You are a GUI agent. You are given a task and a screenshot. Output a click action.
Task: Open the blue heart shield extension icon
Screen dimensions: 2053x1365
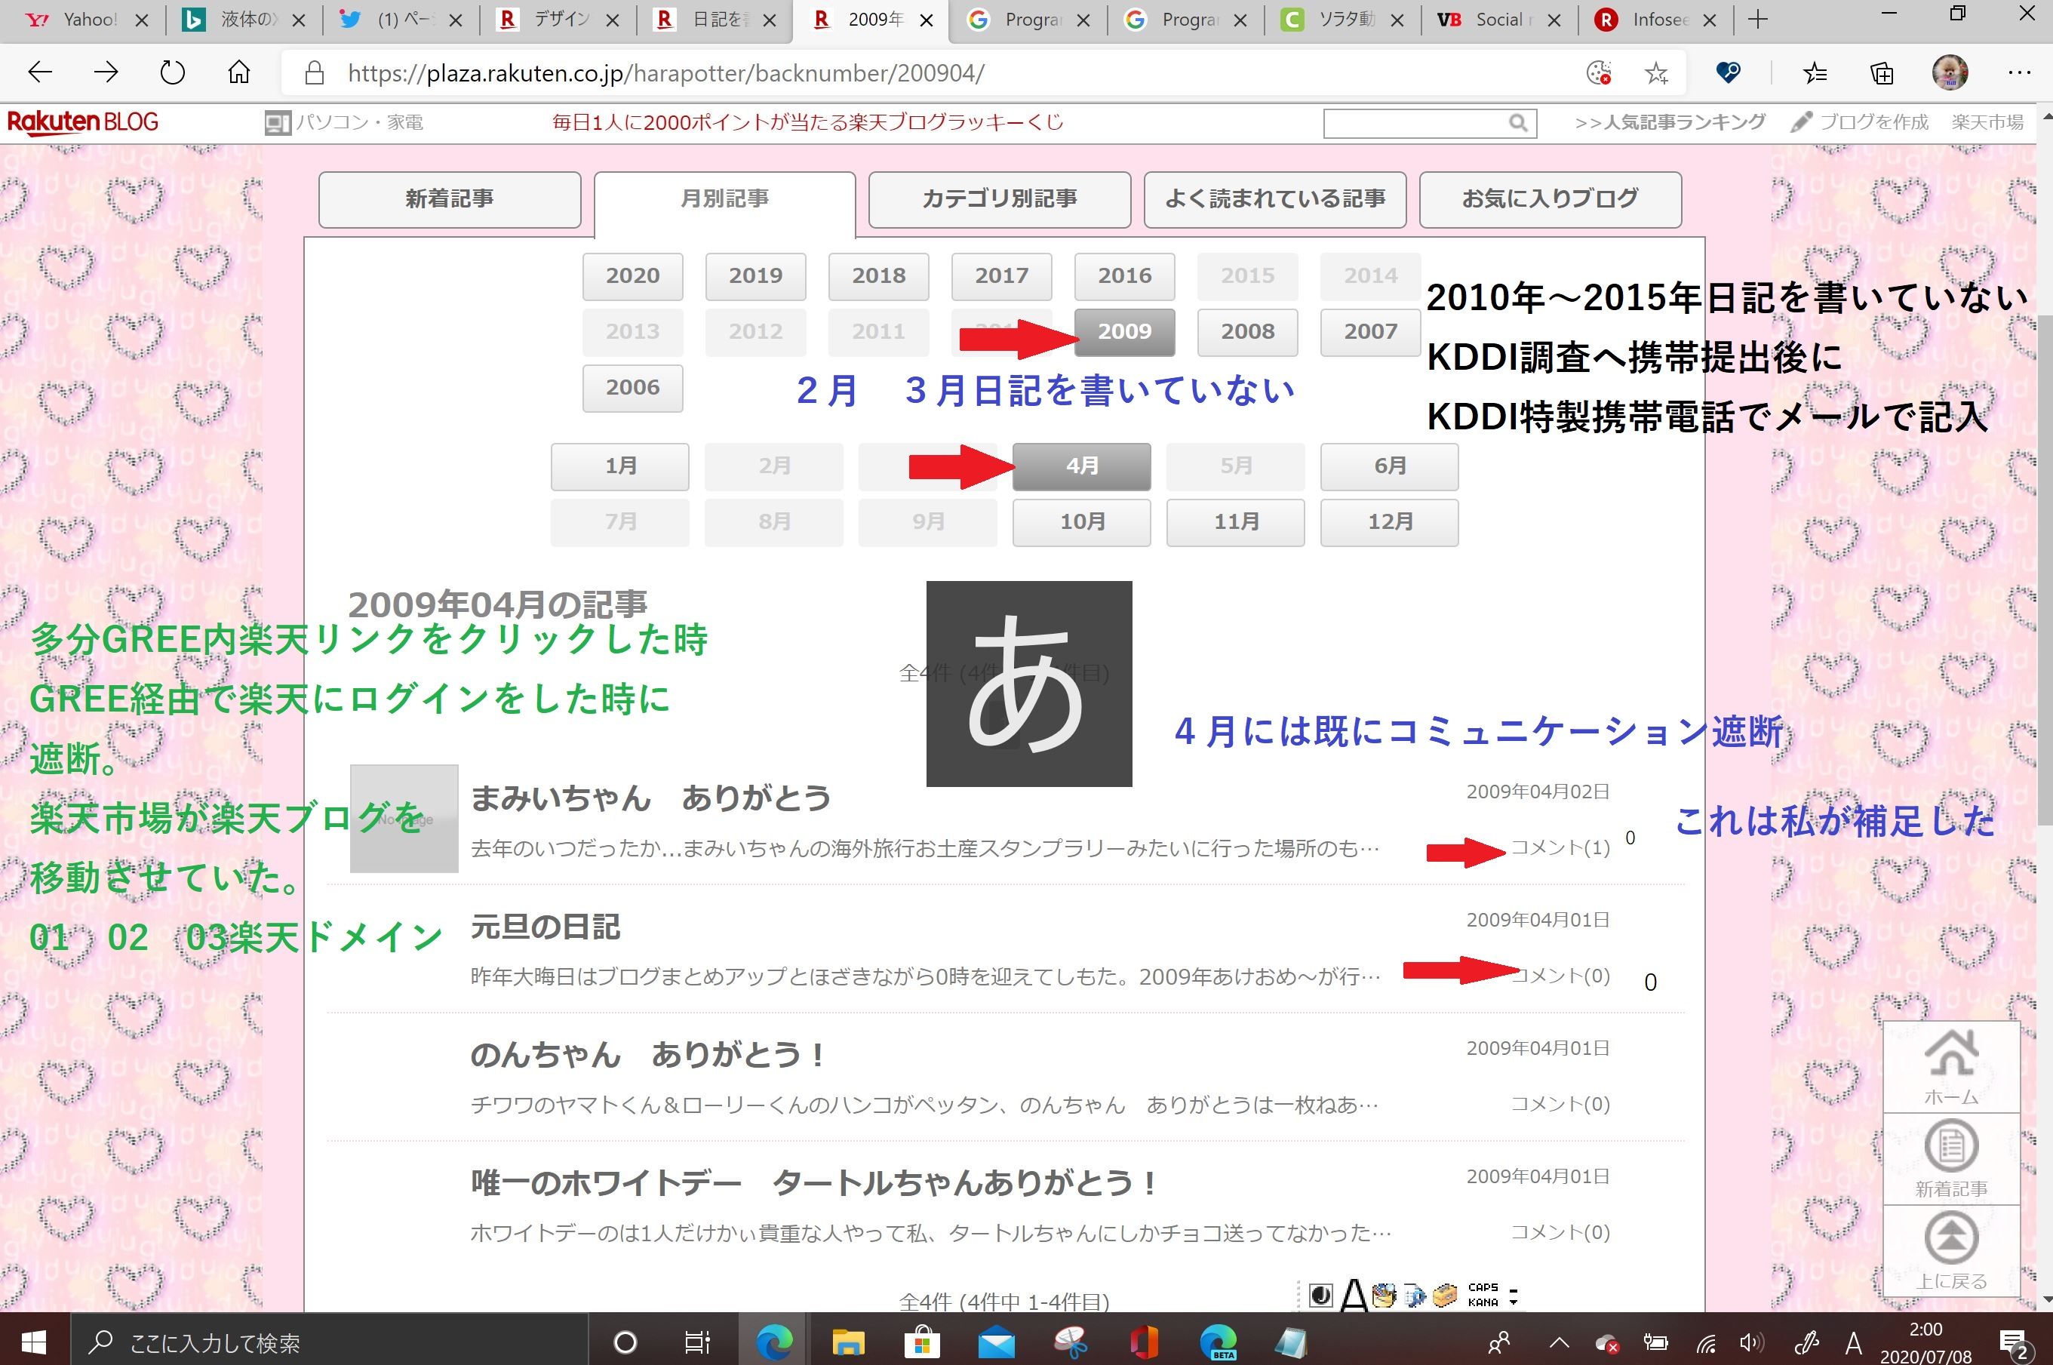1728,73
